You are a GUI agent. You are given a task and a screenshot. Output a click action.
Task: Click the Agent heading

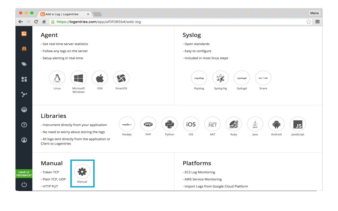(49, 35)
